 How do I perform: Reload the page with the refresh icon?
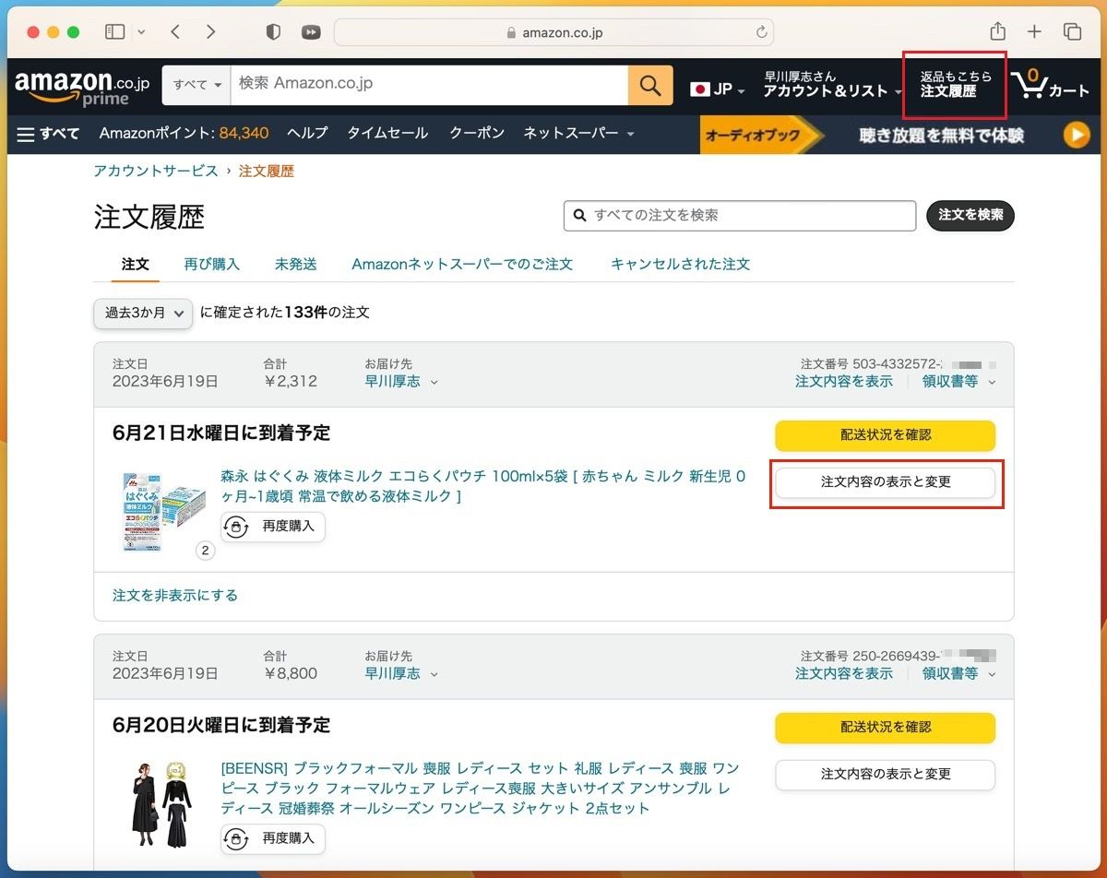point(761,32)
